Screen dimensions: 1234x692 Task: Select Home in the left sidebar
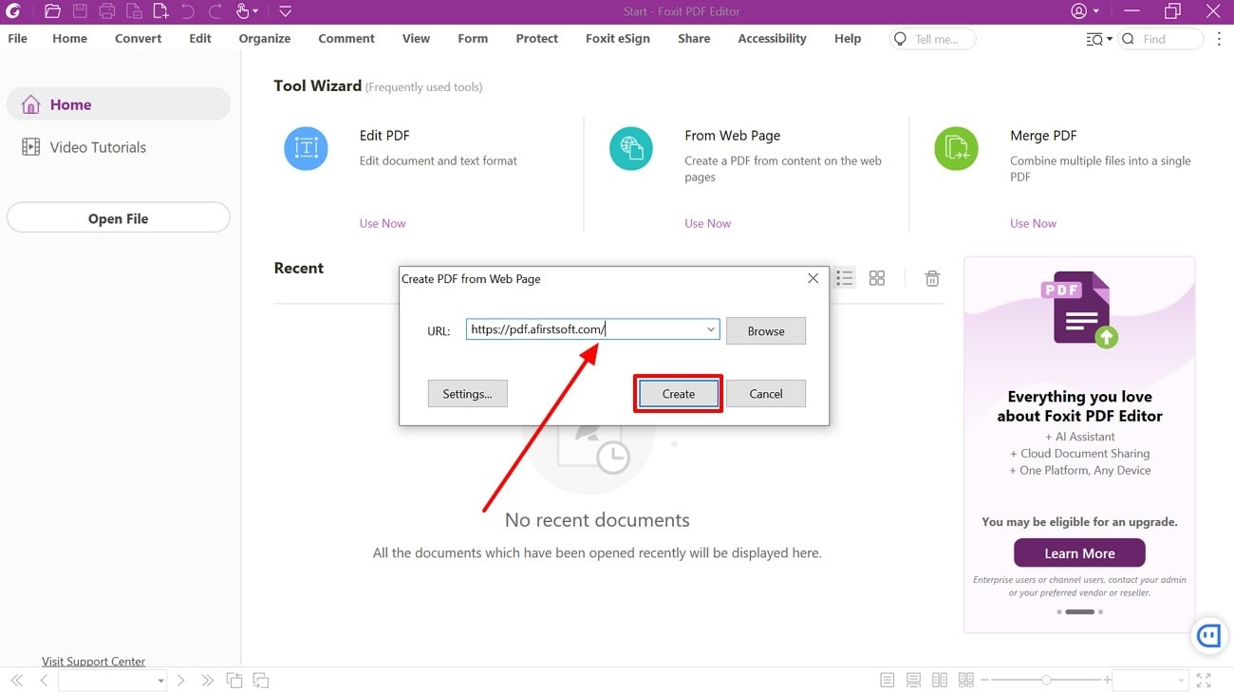[119, 104]
